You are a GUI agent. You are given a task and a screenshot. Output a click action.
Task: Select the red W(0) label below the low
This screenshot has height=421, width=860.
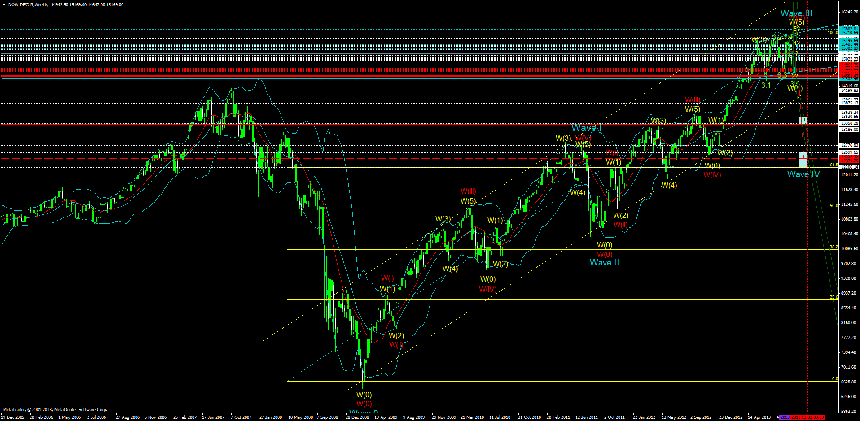click(x=364, y=403)
